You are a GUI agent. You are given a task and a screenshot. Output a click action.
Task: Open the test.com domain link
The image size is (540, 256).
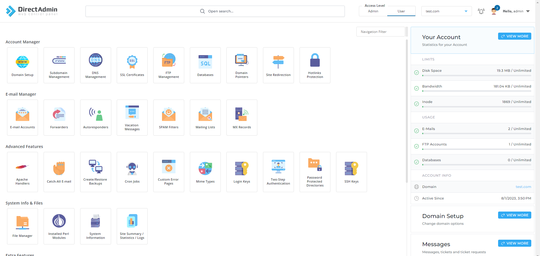tap(523, 187)
